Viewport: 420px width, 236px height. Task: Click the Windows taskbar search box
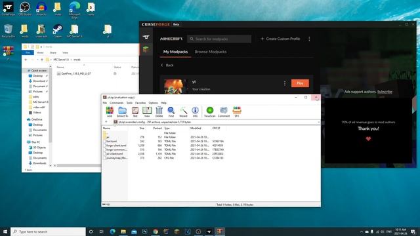pos(48,231)
